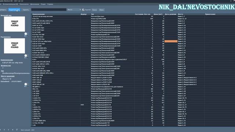235x132 pixels.
Task: Go to previous record arrow in bottom bar
Action: click(4, 130)
